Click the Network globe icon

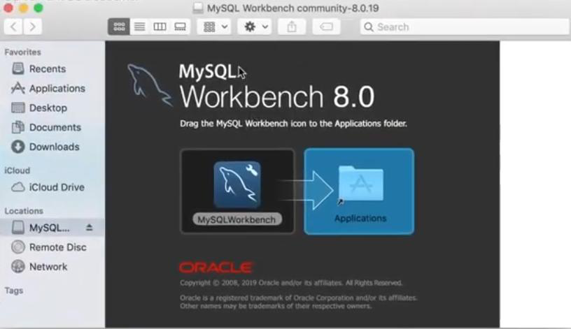click(x=18, y=266)
